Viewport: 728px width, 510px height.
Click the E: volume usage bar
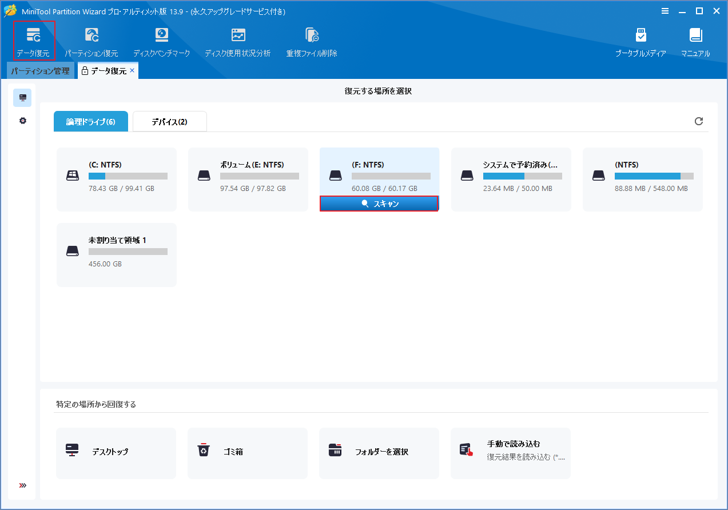point(260,176)
